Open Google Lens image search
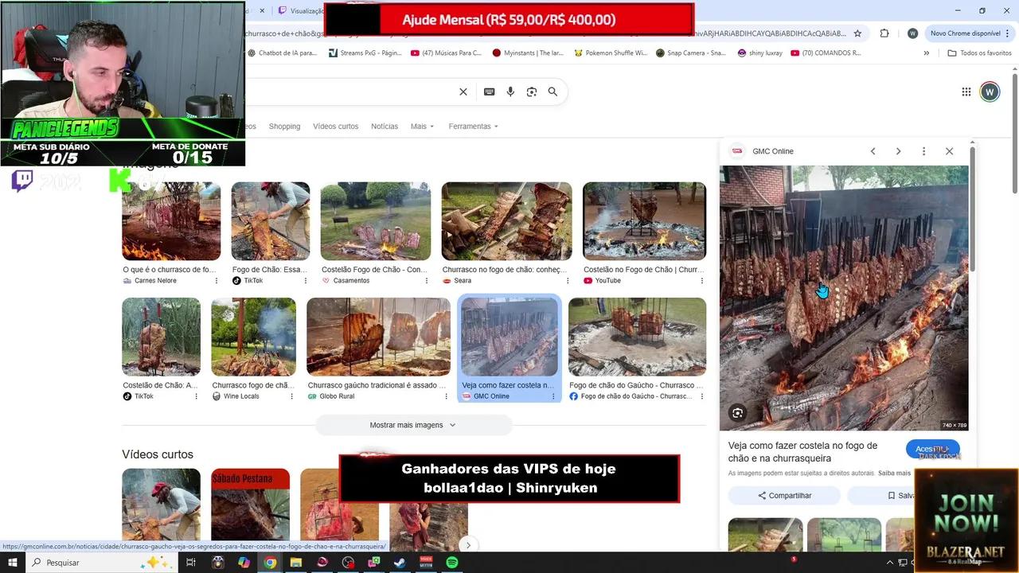1019x573 pixels. tap(532, 92)
